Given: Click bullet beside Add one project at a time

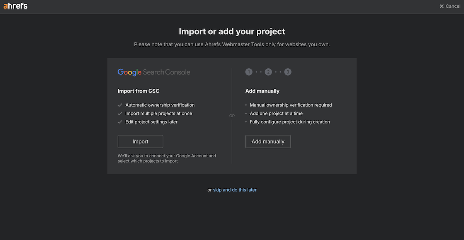Looking at the screenshot, I should [x=247, y=113].
